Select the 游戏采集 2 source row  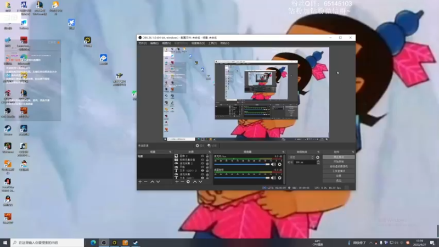192,163
